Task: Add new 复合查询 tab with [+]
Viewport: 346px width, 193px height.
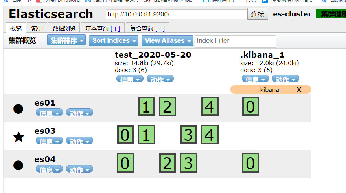Action: (x=160, y=29)
